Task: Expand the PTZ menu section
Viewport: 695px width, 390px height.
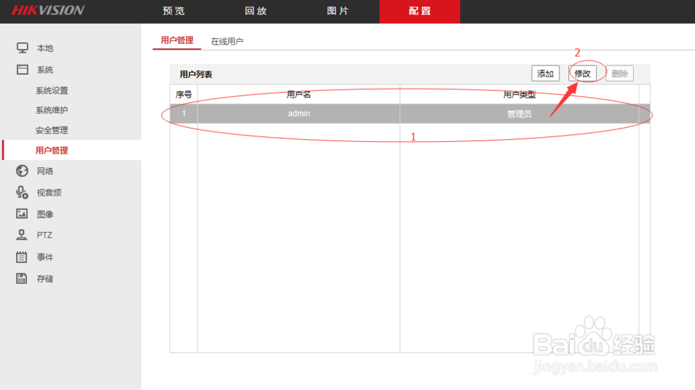Action: (x=44, y=236)
